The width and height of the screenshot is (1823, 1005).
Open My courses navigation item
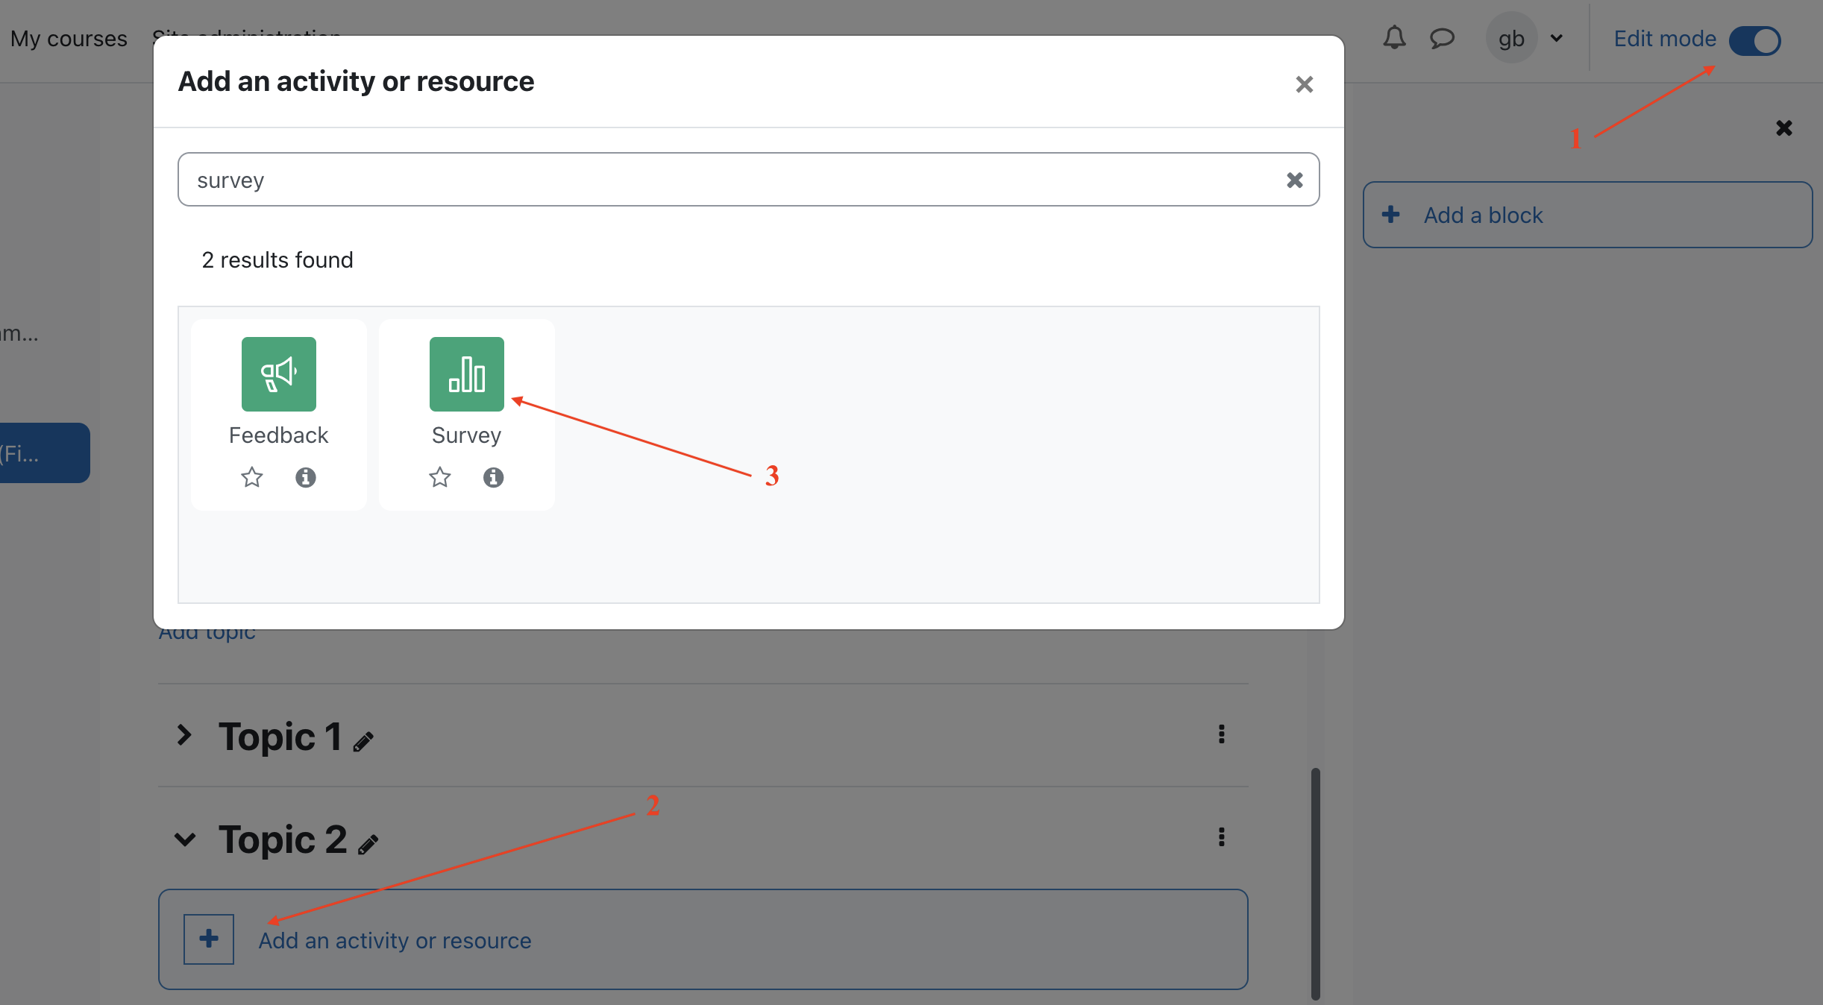pyautogui.click(x=69, y=38)
